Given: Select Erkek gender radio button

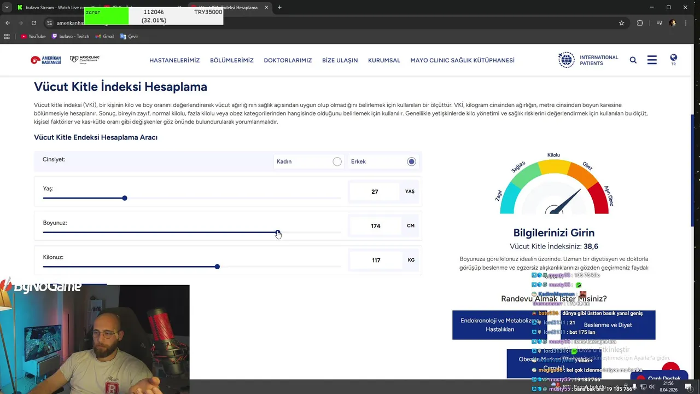Looking at the screenshot, I should (x=411, y=161).
